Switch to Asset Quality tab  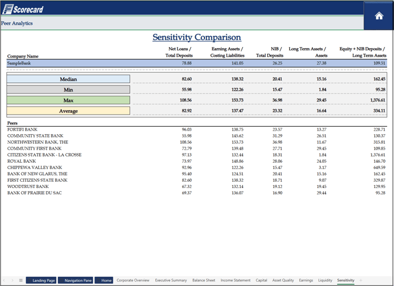[283, 280]
